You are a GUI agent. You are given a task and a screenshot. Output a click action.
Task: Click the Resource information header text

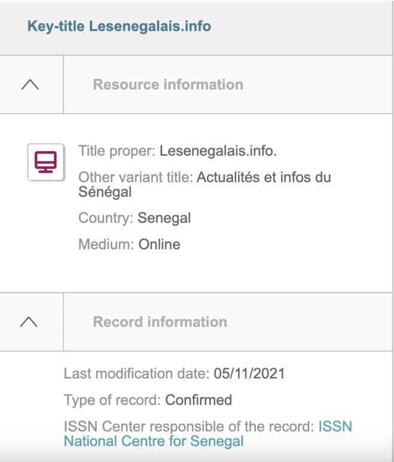[168, 84]
